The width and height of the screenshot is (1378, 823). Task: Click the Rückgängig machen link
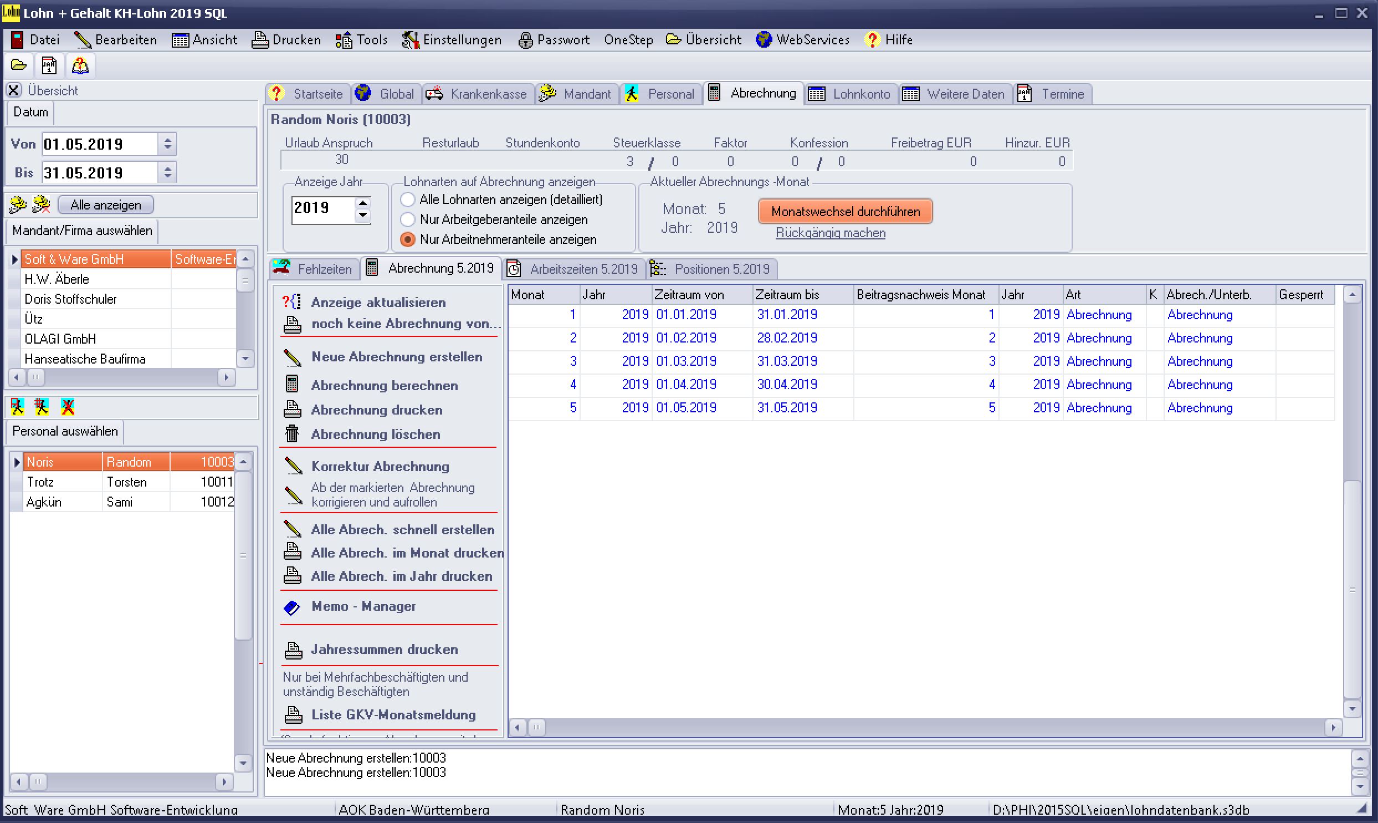pyautogui.click(x=831, y=233)
